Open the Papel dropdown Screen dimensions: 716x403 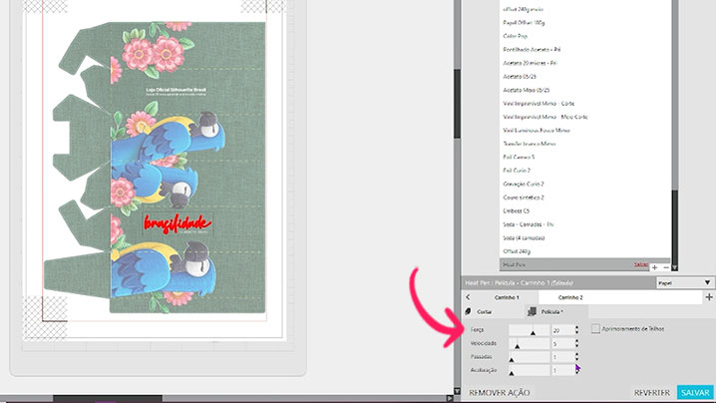point(684,283)
